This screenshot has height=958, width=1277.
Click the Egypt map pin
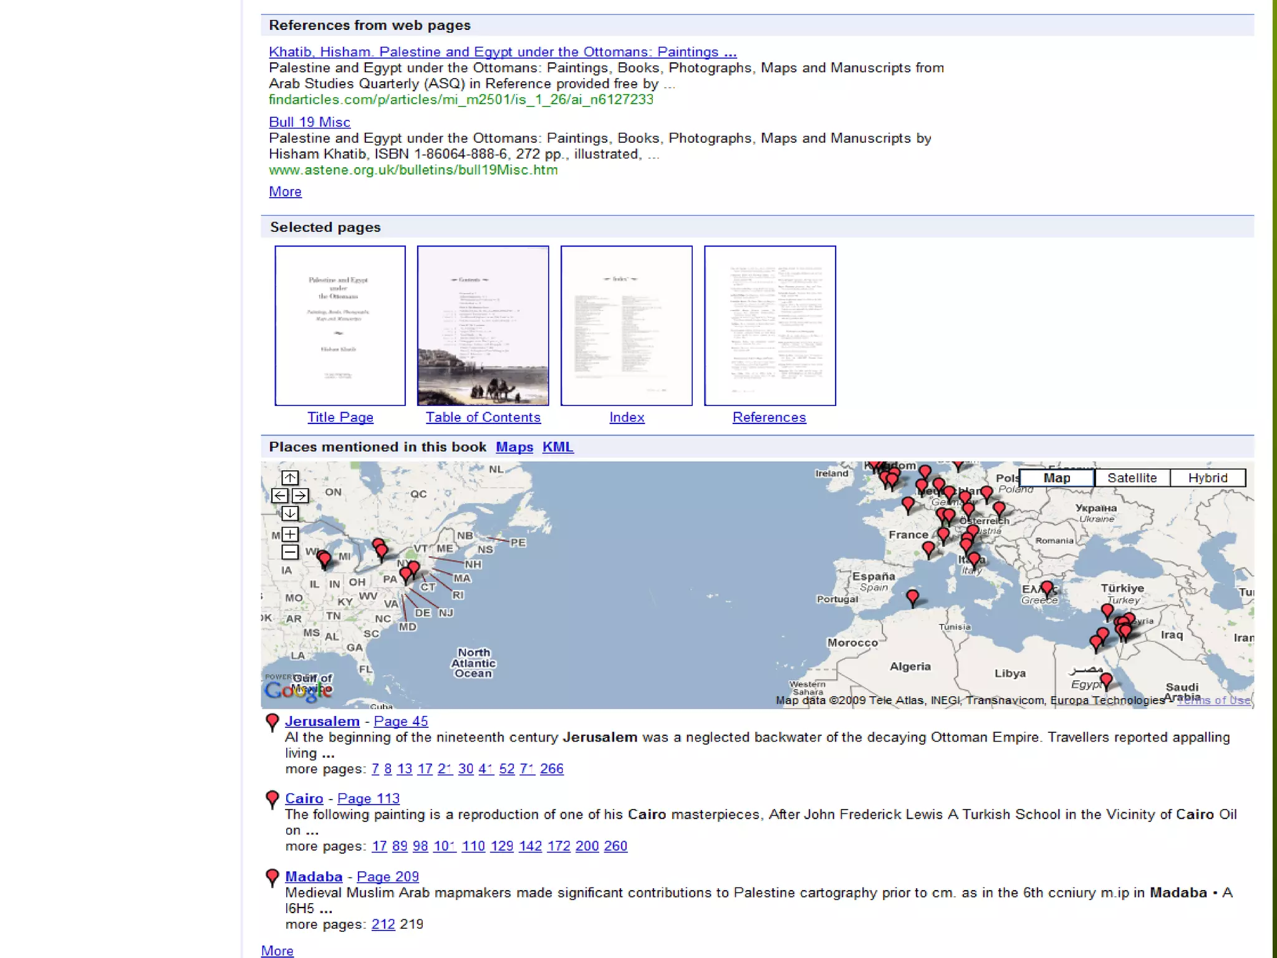[x=1106, y=680]
